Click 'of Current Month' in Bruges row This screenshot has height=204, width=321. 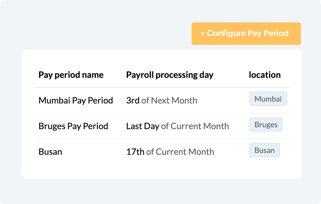(195, 126)
